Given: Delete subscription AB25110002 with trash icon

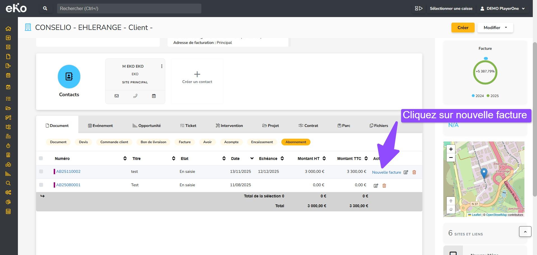Looking at the screenshot, I should [x=414, y=172].
